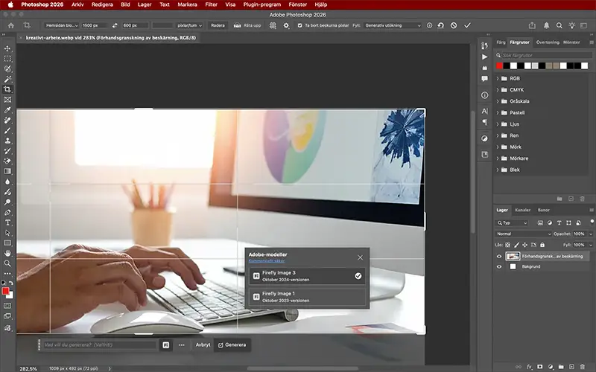Screen dimensions: 596x372
Task: Close the Adobe-modeller popup
Action: pos(361,257)
